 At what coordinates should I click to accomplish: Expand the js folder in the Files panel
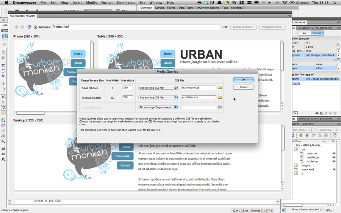[296, 173]
